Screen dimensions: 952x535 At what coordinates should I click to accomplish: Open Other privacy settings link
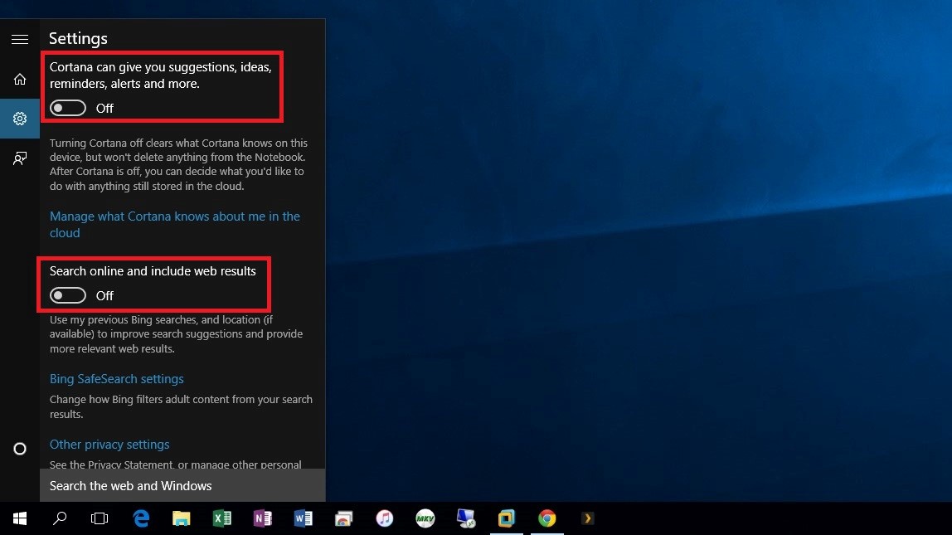click(109, 445)
